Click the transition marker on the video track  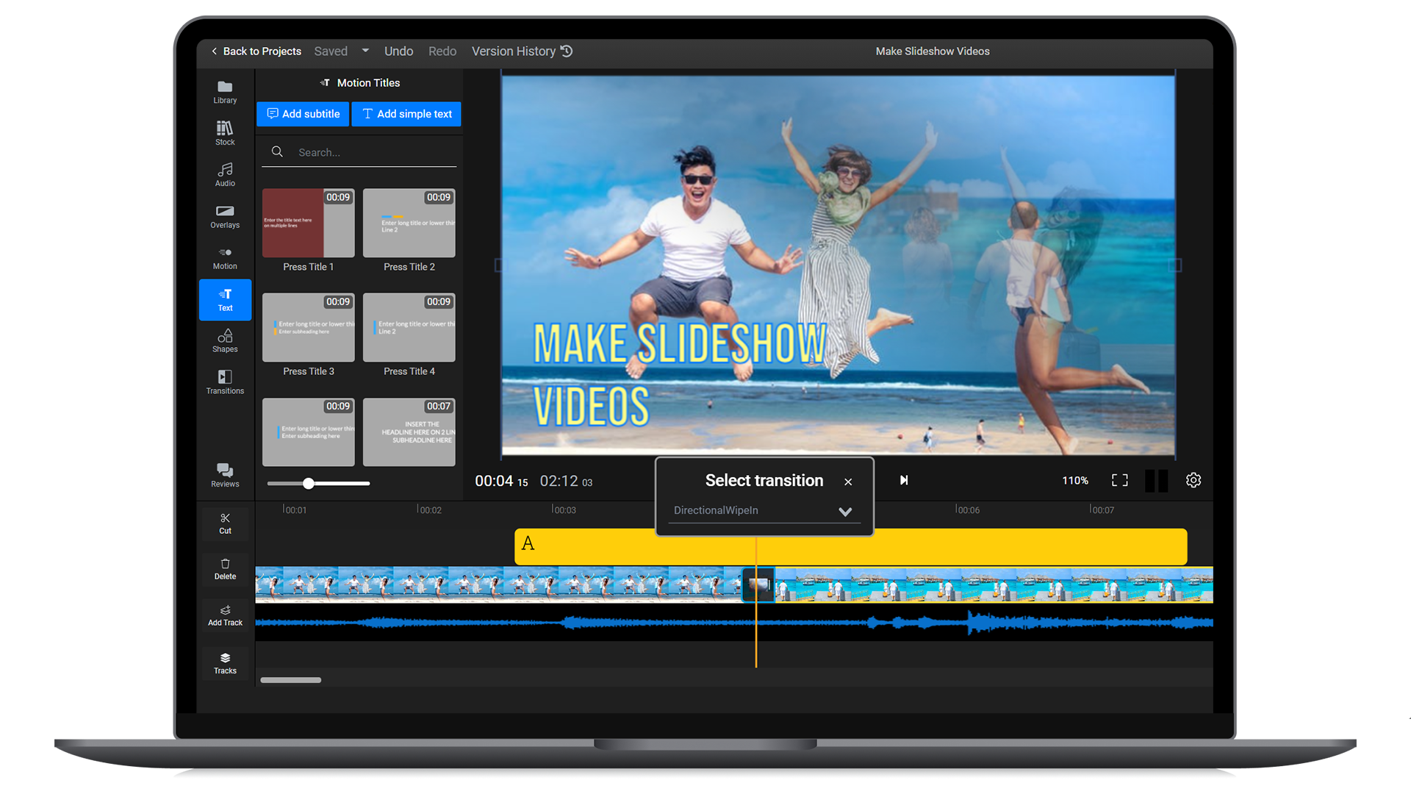click(758, 585)
